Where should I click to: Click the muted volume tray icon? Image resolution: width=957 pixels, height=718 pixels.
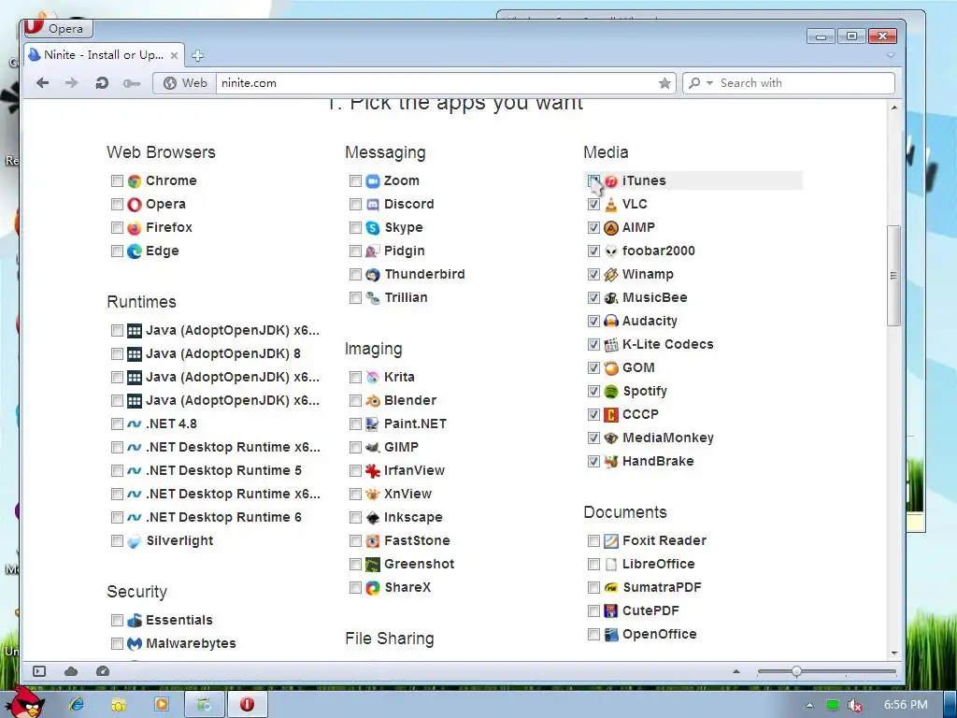click(855, 705)
